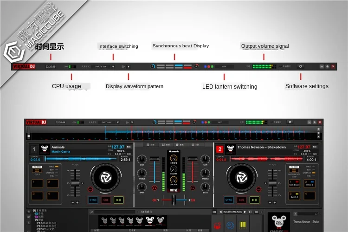
Task: Click deck 1 CUE button
Action: point(106,200)
